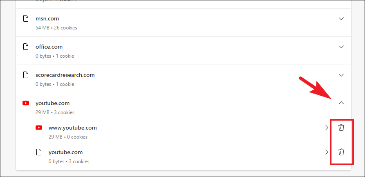Click the 54 MB • 26 cookies summary text
The height and width of the screenshot is (177, 365).
56,28
